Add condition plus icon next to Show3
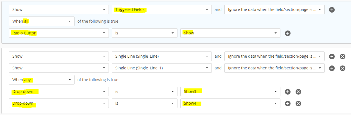The image size is (351, 115). pos(288,91)
